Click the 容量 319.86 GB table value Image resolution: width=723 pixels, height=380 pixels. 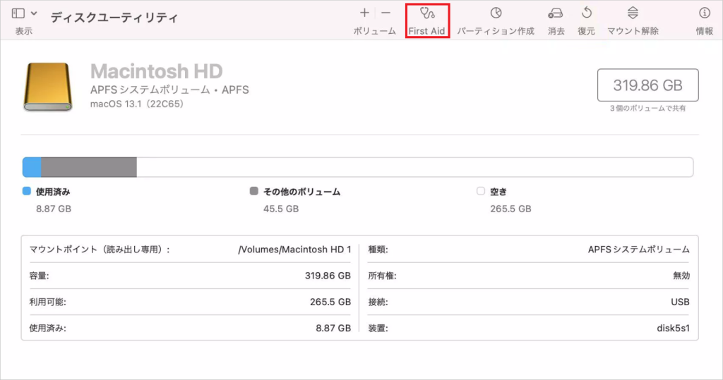pos(328,276)
